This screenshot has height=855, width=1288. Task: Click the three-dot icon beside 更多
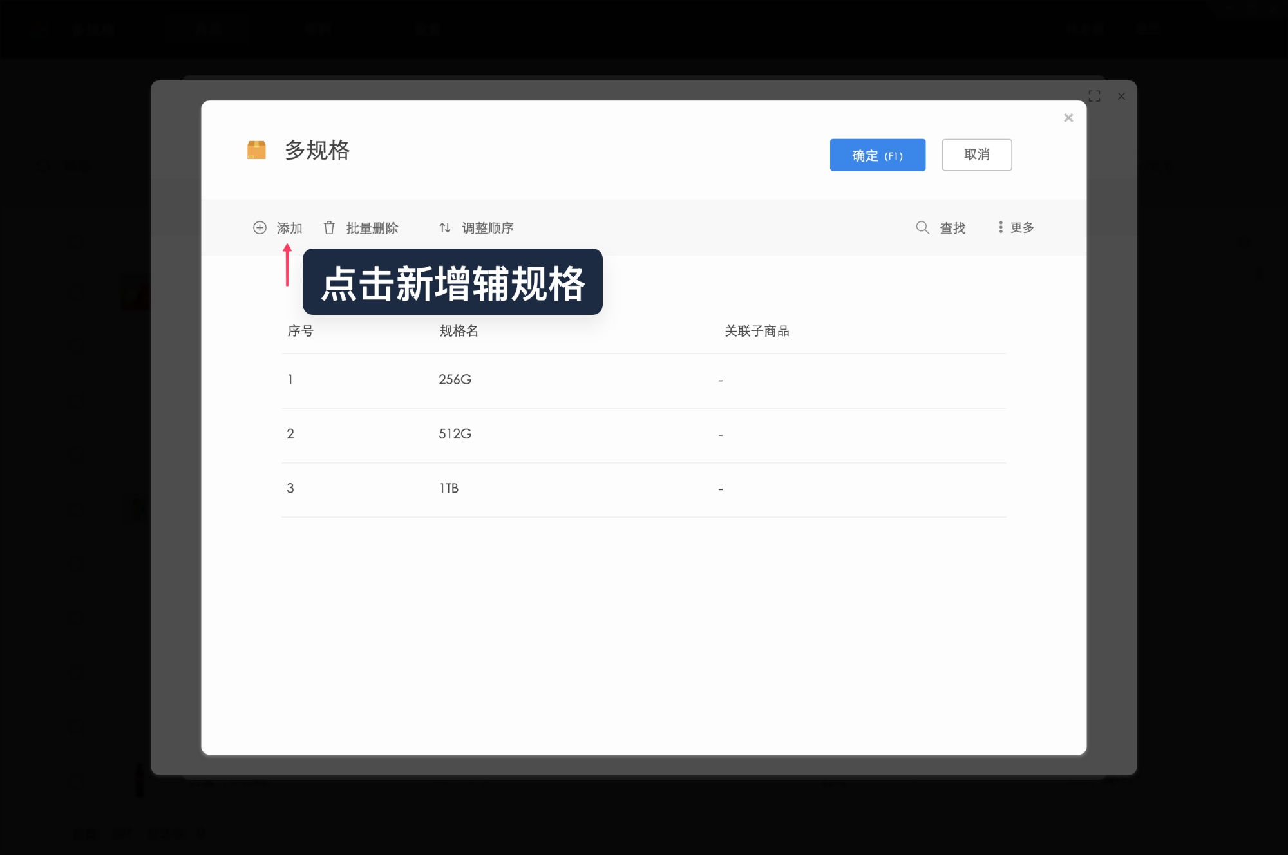pos(1000,227)
